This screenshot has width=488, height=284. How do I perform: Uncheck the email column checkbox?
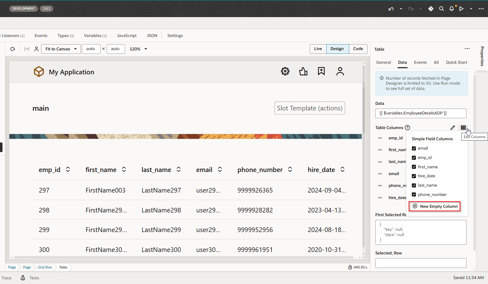(414, 148)
